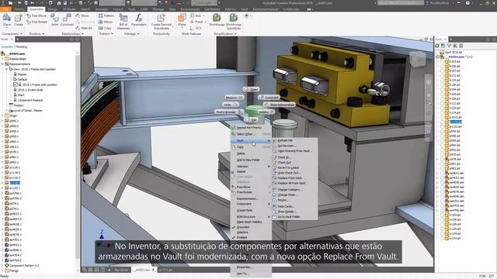Click the Open marking menu button
The image size is (497, 279).
(x=252, y=90)
